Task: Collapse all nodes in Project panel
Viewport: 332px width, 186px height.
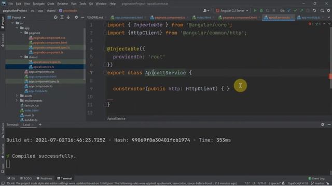Action: (68, 17)
